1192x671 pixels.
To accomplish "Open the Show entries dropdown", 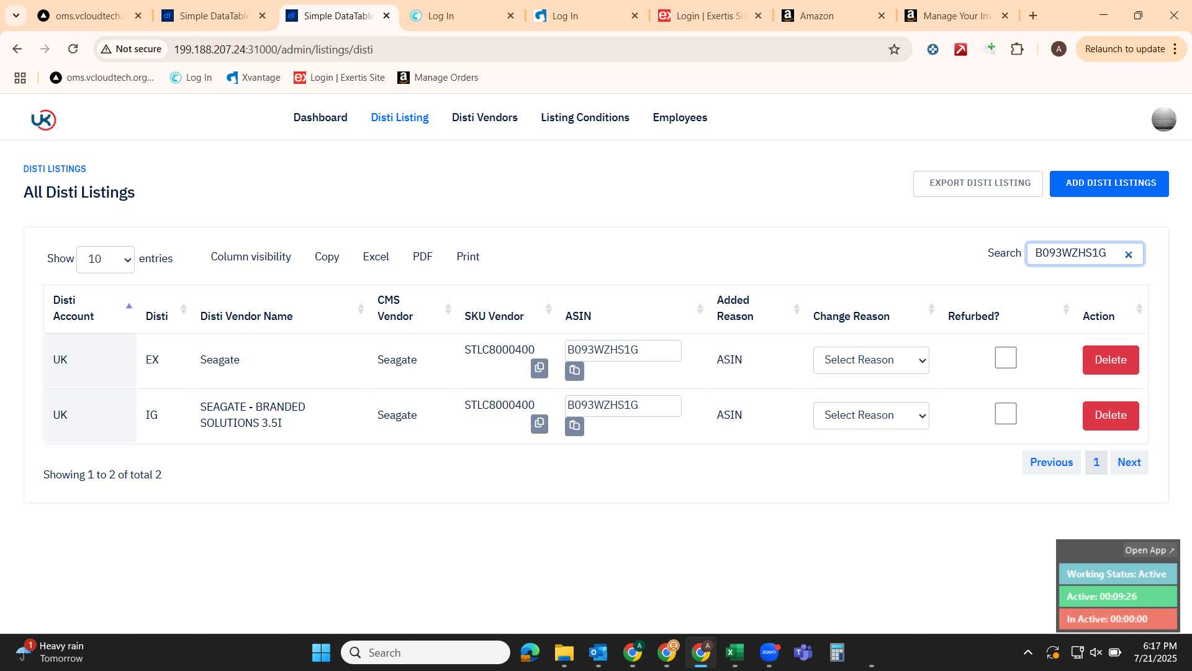I will (x=105, y=259).
